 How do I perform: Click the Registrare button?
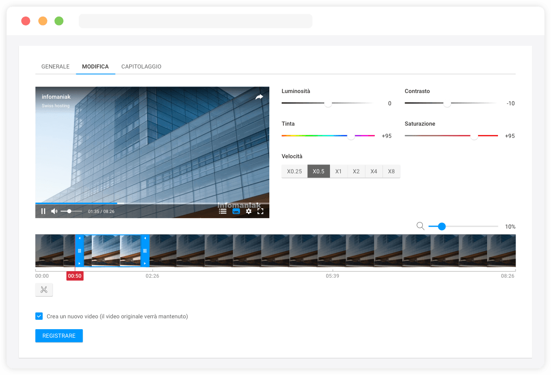coord(59,336)
